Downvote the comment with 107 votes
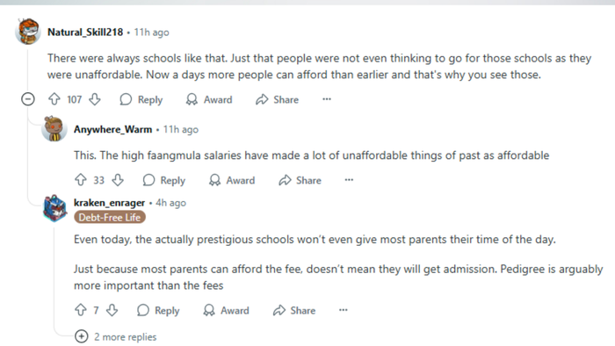615x346 pixels. [x=95, y=99]
